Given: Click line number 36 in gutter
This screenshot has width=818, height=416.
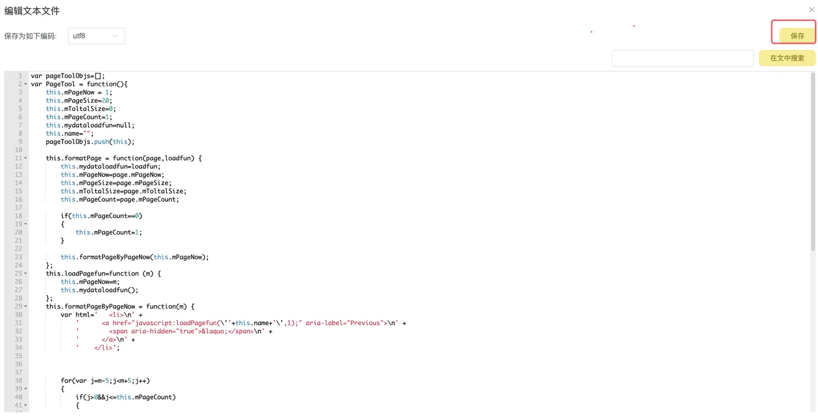Looking at the screenshot, I should 19,364.
